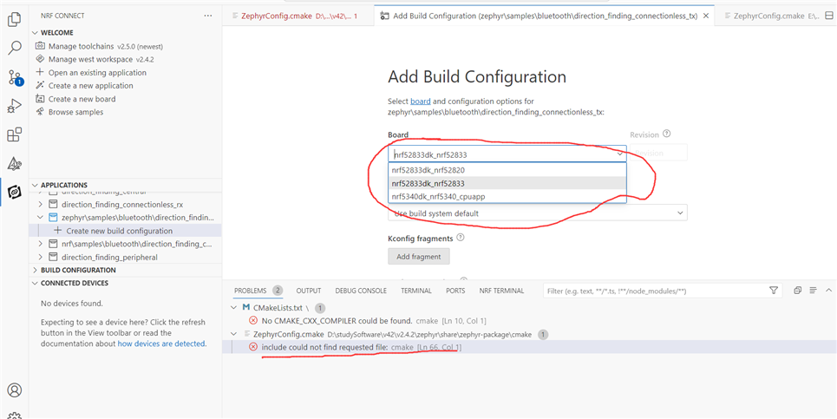The width and height of the screenshot is (837, 419).
Task: Follow the board link in description
Action: [420, 101]
